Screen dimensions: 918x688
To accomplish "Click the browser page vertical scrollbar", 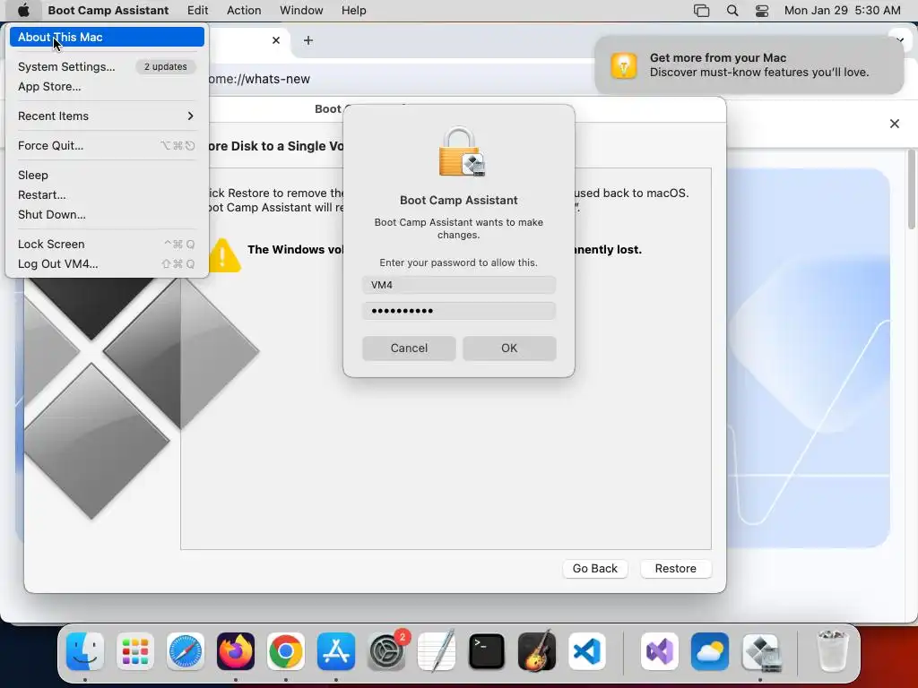I will click(x=912, y=188).
